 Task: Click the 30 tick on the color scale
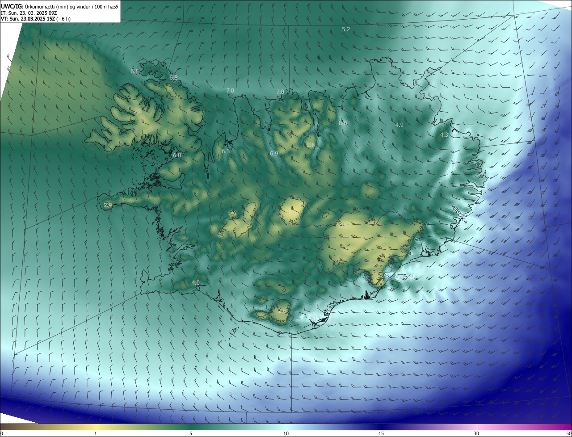pyautogui.click(x=476, y=433)
